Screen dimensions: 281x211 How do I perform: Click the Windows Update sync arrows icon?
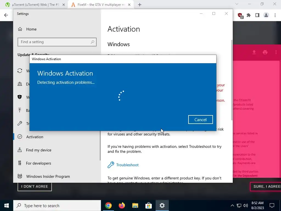click(x=20, y=71)
